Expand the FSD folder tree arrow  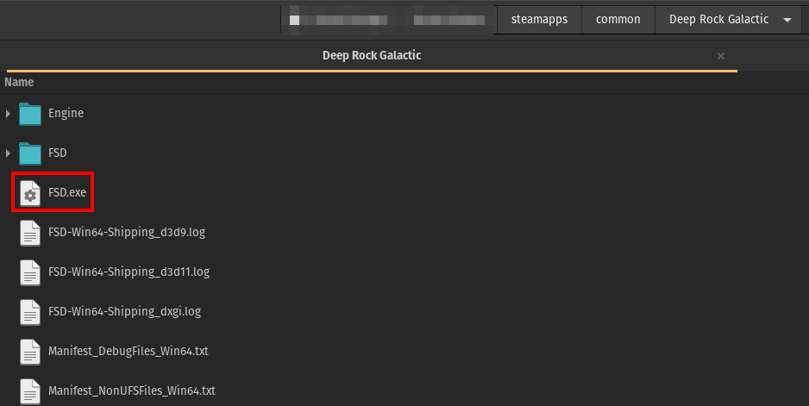click(9, 153)
